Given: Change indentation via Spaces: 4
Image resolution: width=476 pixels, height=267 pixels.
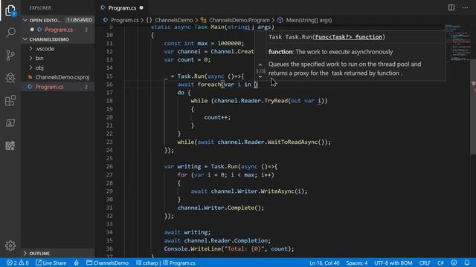Looking at the screenshot, I should click(x=357, y=263).
